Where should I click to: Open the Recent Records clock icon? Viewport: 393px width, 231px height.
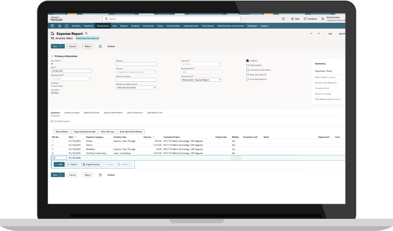tap(52, 26)
